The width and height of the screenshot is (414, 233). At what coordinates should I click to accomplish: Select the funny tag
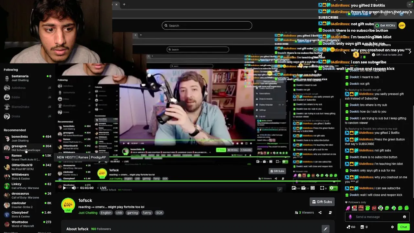[x=147, y=213]
